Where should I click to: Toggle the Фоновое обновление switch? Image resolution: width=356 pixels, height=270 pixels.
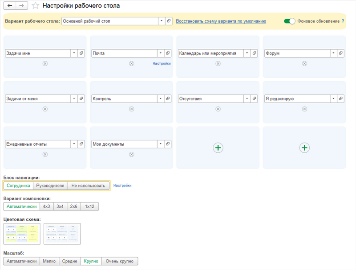[290, 21]
